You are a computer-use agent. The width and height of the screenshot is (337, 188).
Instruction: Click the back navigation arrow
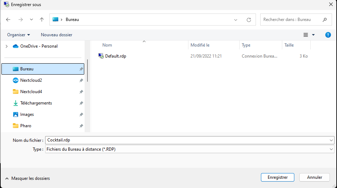pos(8,20)
